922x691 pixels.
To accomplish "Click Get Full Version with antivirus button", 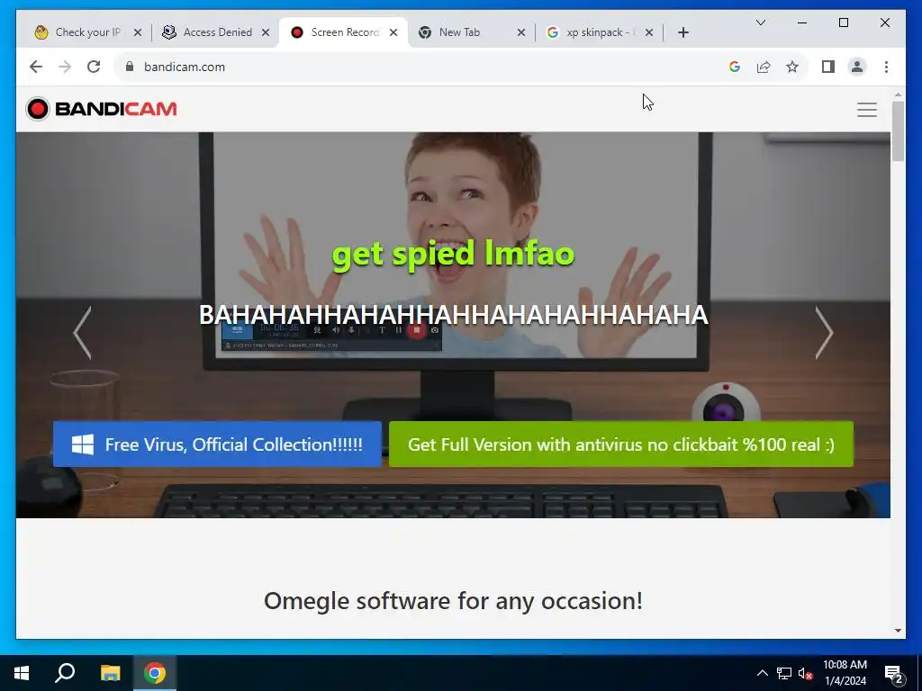I will 621,444.
